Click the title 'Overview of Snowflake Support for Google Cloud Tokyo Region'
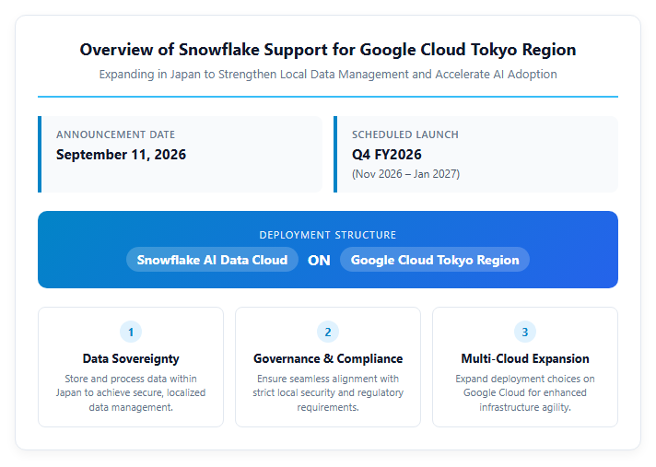This screenshot has width=656, height=467. [x=328, y=50]
